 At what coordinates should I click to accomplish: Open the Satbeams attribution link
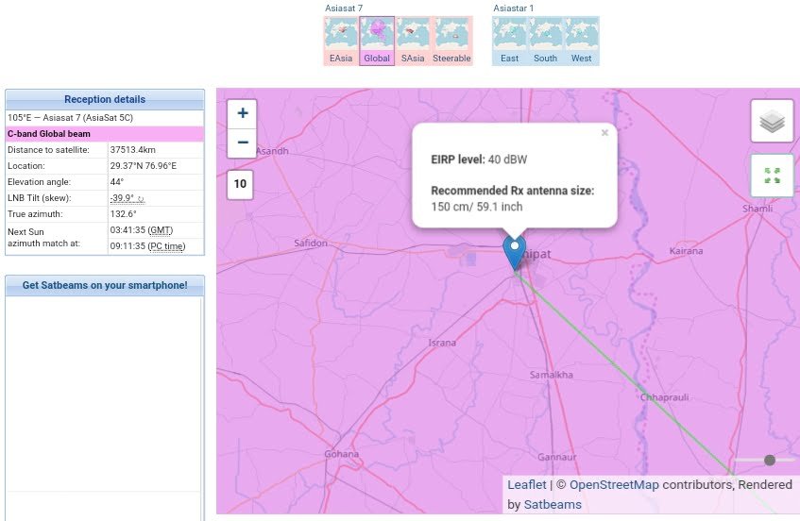click(553, 504)
